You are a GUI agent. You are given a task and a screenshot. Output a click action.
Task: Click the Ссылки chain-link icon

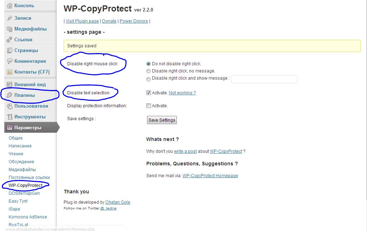[x=10, y=40]
